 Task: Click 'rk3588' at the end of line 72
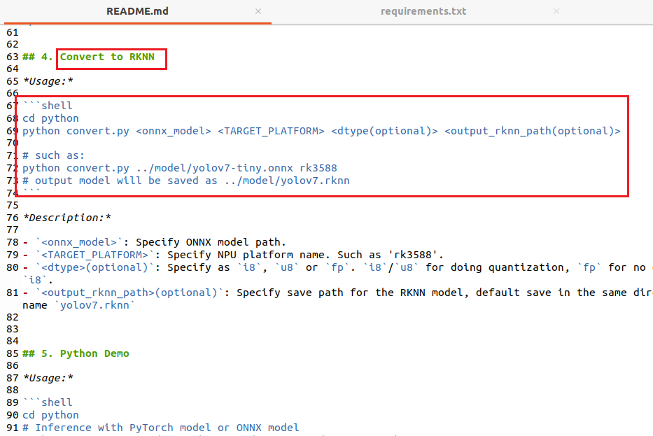point(318,168)
